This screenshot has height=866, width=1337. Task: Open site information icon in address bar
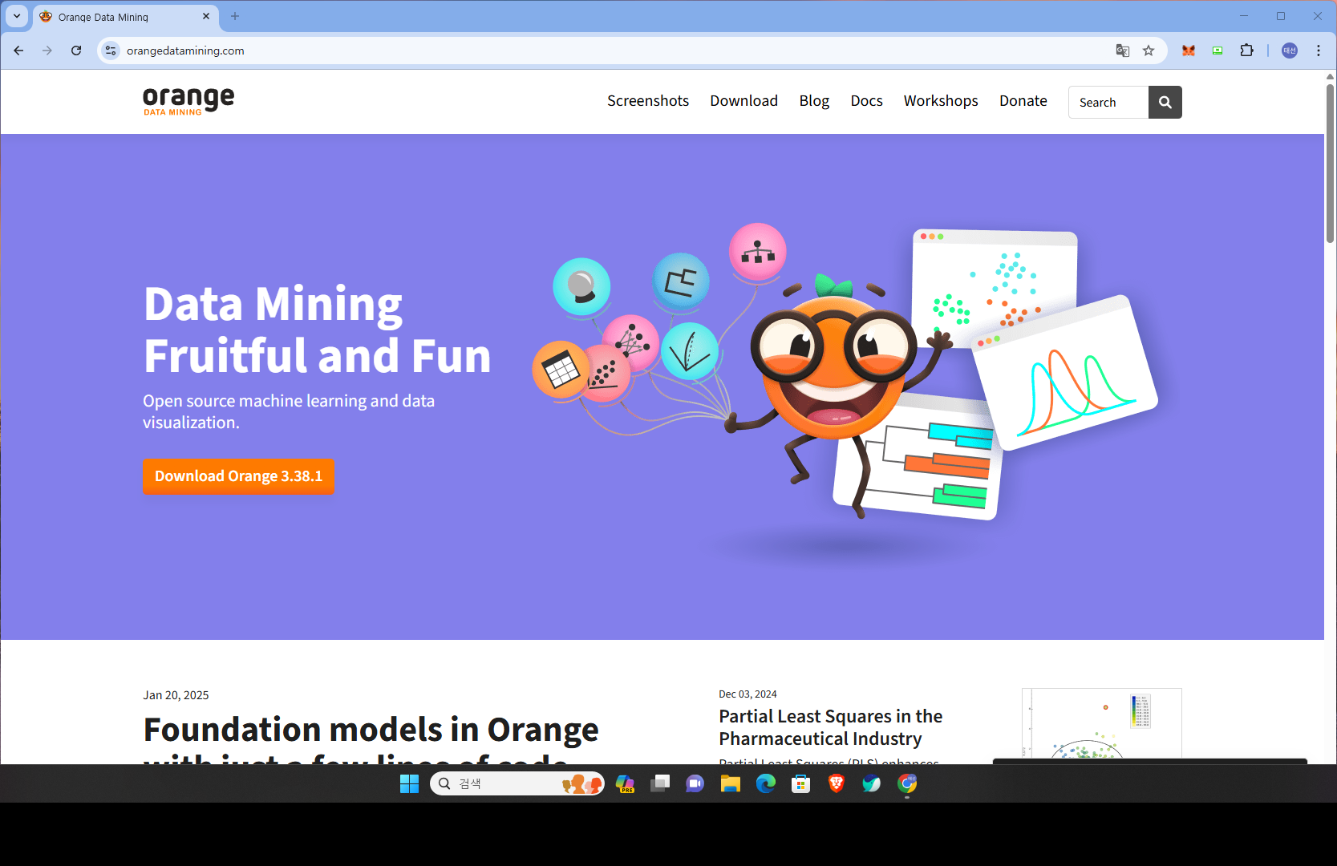(111, 51)
